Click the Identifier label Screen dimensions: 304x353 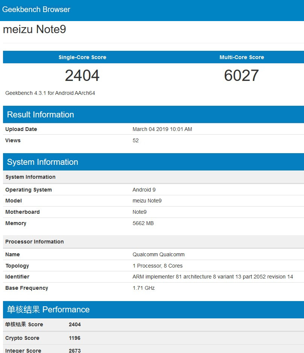[x=17, y=277]
